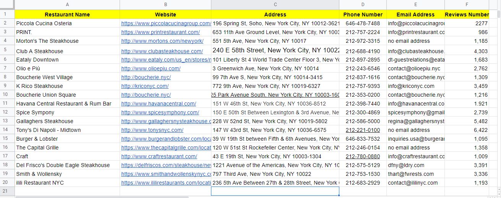The image size is (501, 198).
Task: Click the Morton's The Steakhouse cell
Action: 67,41
